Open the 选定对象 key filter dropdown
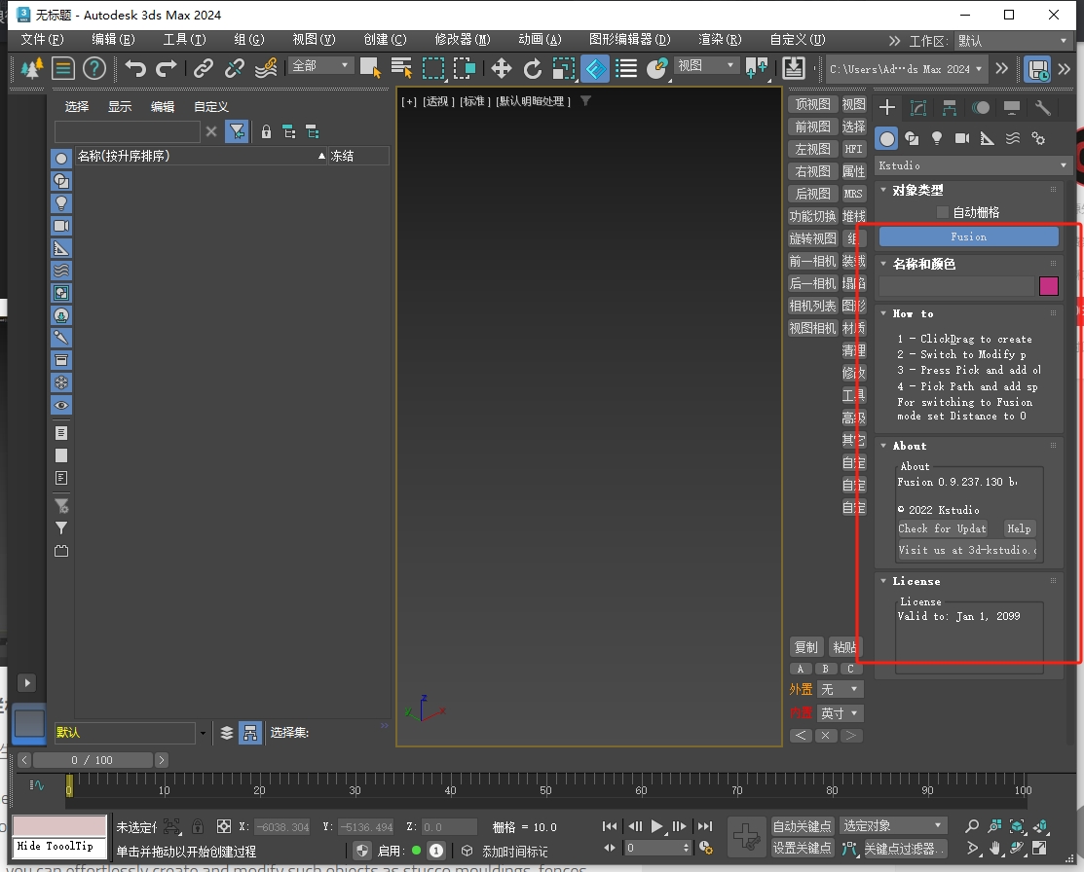This screenshot has width=1084, height=872. [x=892, y=825]
